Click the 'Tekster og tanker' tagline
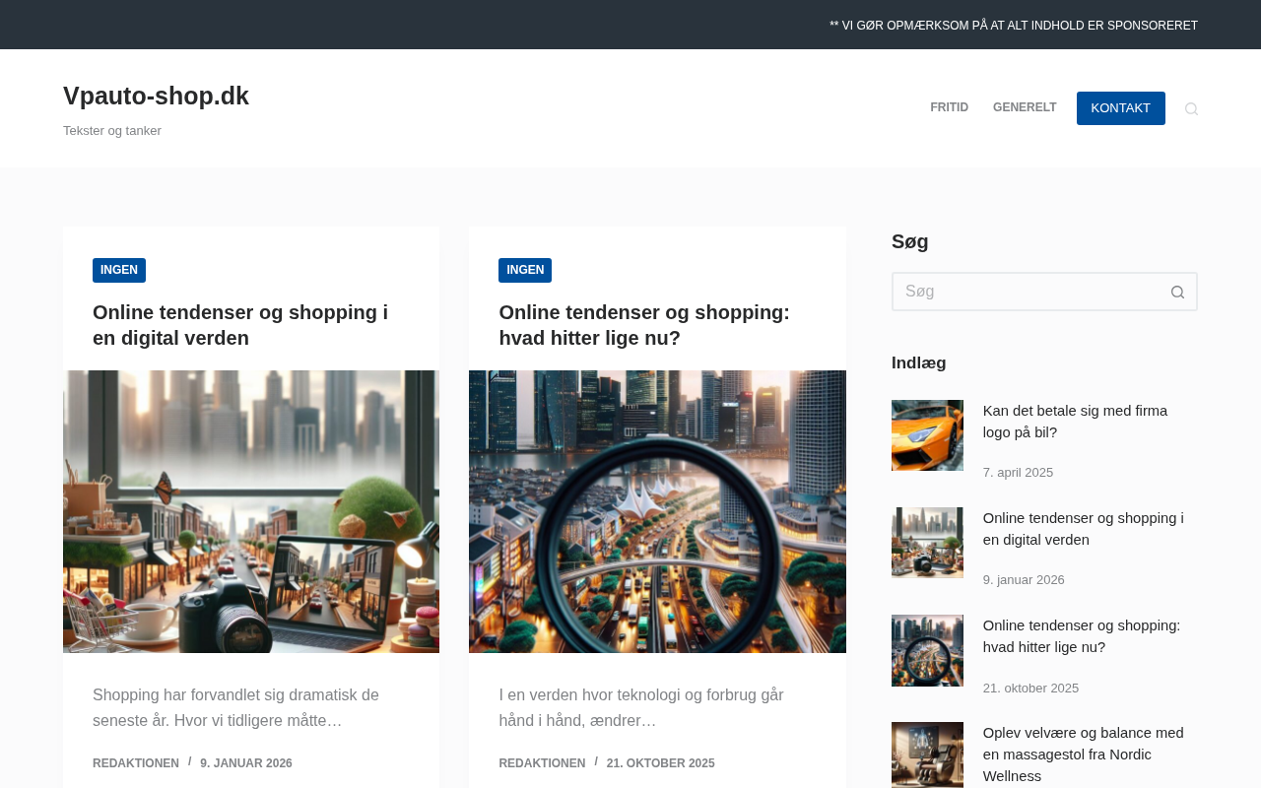Screen dimensions: 1261x788 pyautogui.click(x=112, y=131)
